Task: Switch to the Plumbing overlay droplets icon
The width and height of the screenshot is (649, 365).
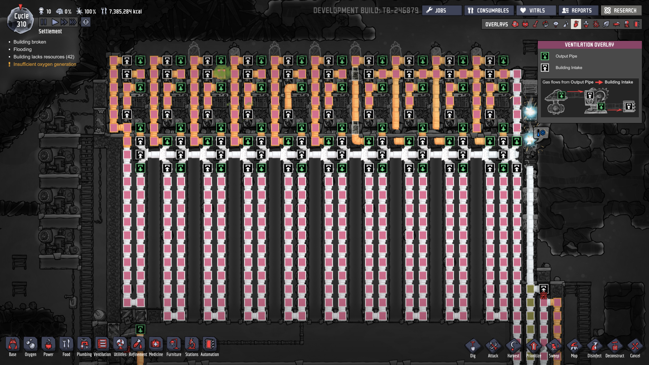Action: (x=566, y=24)
